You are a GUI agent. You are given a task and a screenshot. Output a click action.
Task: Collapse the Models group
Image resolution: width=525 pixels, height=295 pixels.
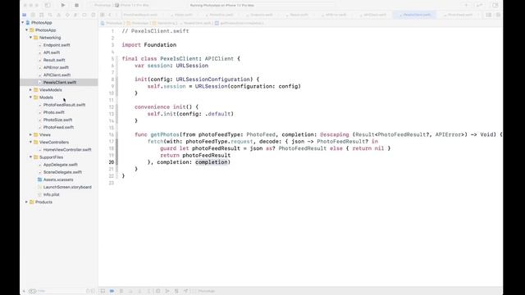[x=30, y=98]
